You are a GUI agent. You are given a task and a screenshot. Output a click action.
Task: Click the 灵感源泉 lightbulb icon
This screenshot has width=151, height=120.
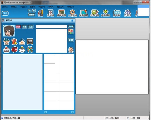tap(106, 13)
